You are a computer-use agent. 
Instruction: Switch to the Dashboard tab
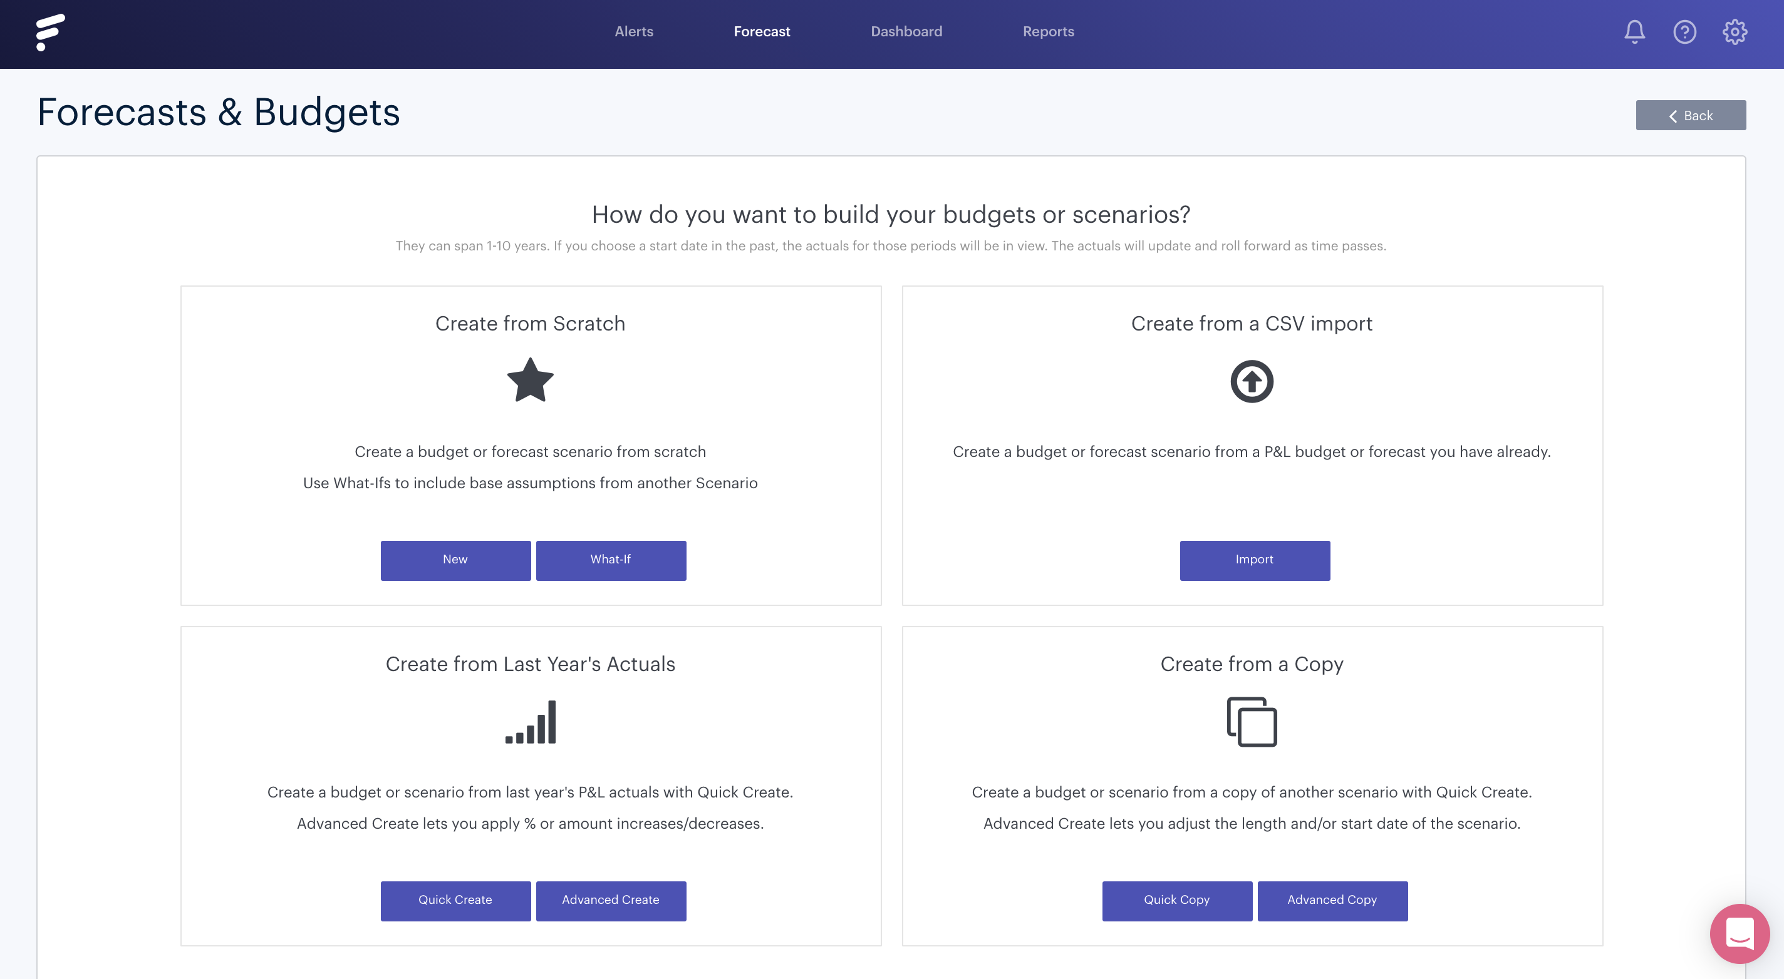[x=906, y=32]
